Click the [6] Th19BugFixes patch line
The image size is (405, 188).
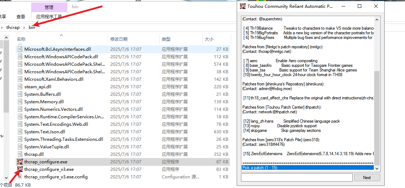pyautogui.click(x=308, y=38)
